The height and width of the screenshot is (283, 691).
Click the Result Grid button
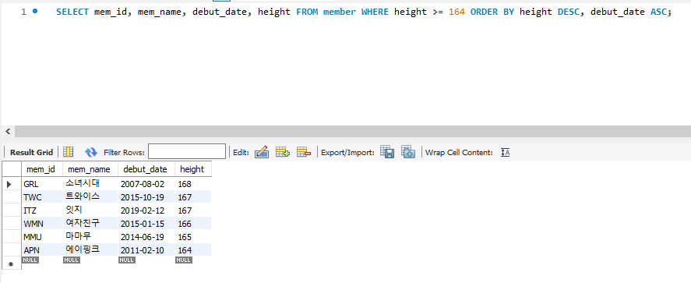click(31, 153)
